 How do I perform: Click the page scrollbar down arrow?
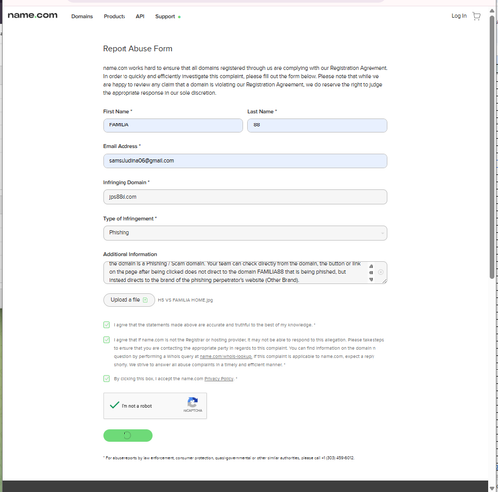(492, 488)
